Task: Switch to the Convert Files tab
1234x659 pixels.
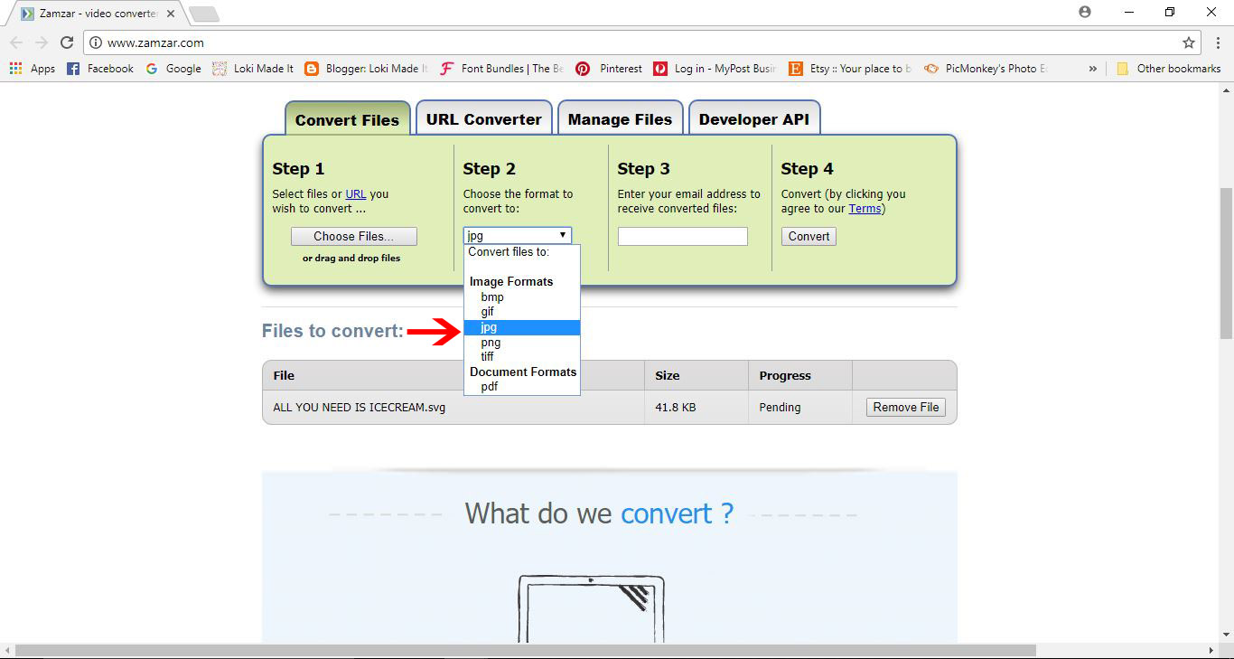Action: (347, 119)
